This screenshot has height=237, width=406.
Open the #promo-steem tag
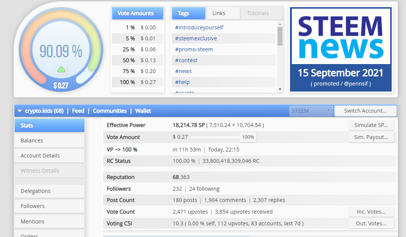tap(194, 49)
